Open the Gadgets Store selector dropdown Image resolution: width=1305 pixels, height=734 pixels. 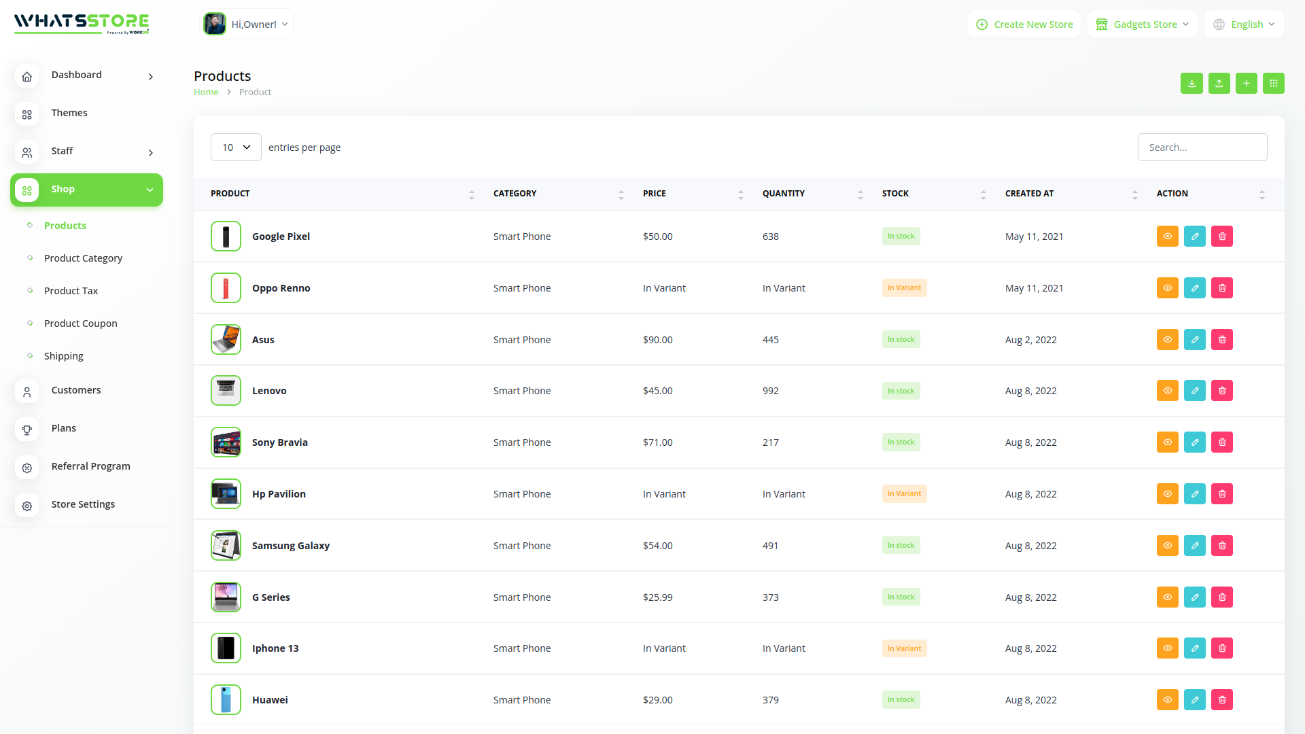tap(1143, 24)
